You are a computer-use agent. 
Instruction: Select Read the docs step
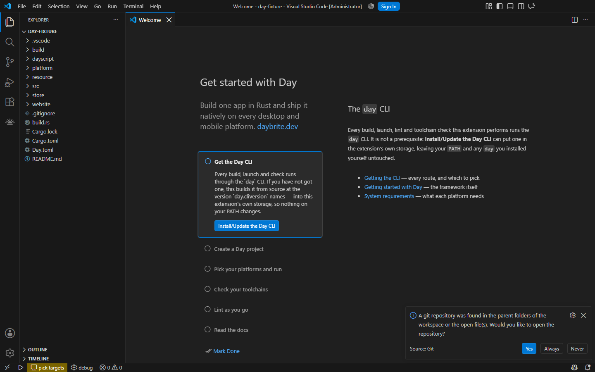(x=260, y=330)
